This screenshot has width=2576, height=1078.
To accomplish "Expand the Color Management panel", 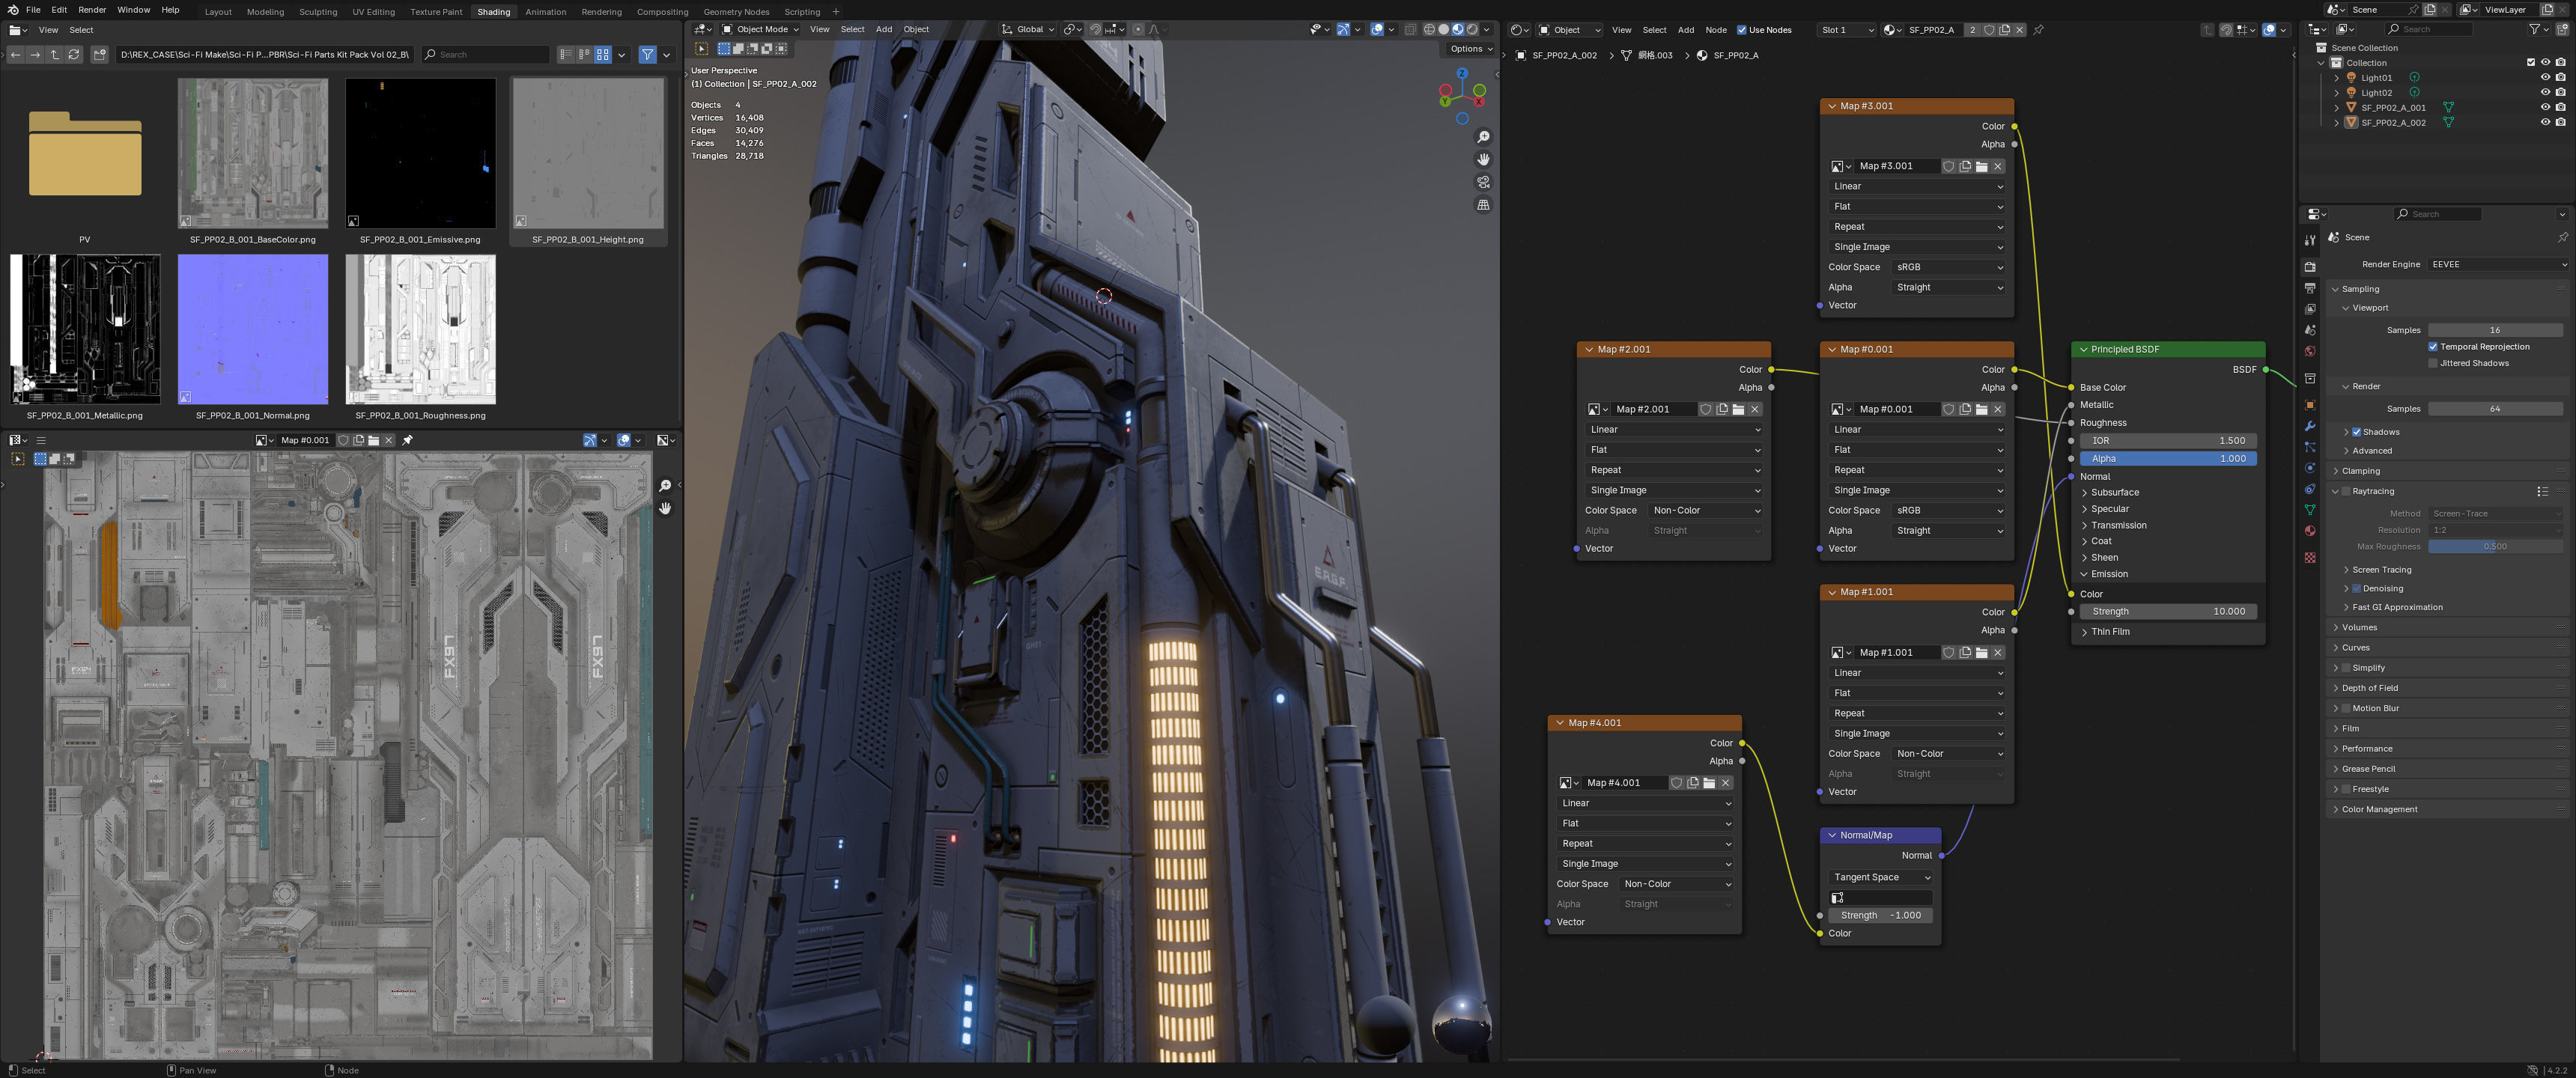I will [x=2378, y=809].
